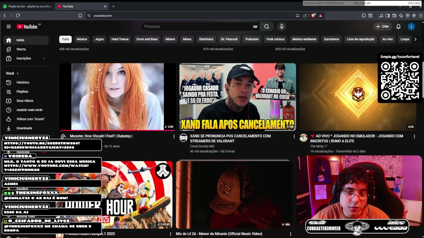Open options for Monster dubstep video
Viewport: 424px width, 238px height.
click(x=174, y=136)
